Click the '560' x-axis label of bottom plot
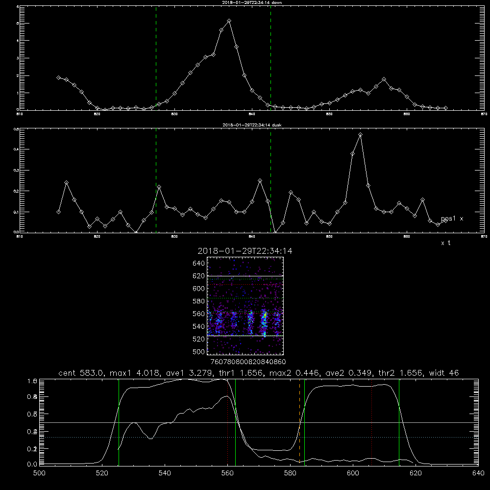The image size is (490, 490). [x=227, y=473]
